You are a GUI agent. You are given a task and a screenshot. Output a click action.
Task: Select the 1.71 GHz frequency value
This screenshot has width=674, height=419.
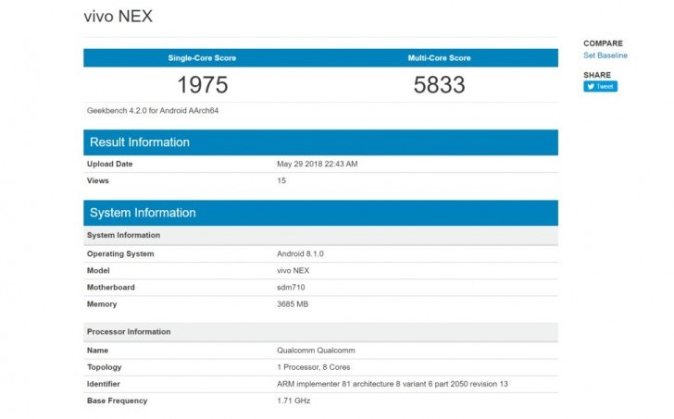[293, 401]
